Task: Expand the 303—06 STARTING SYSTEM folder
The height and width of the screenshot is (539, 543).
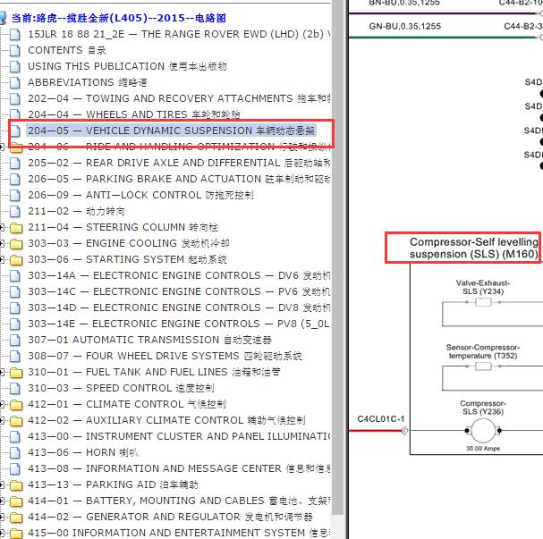Action: (x=2, y=260)
